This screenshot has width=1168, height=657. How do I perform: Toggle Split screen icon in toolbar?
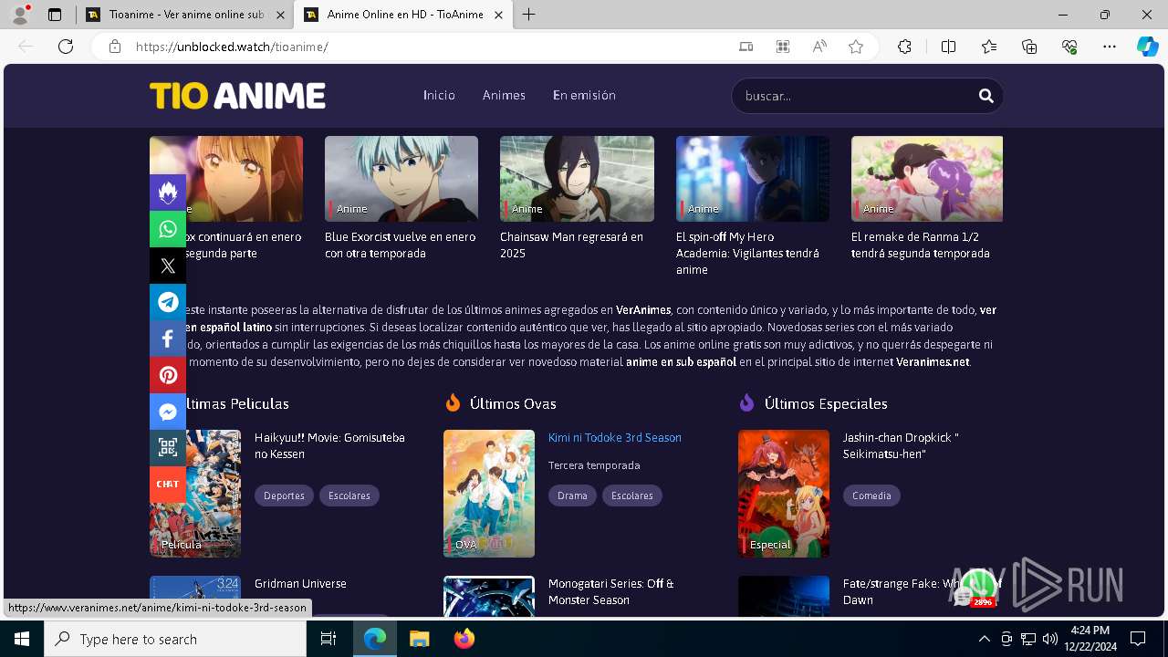click(x=948, y=47)
